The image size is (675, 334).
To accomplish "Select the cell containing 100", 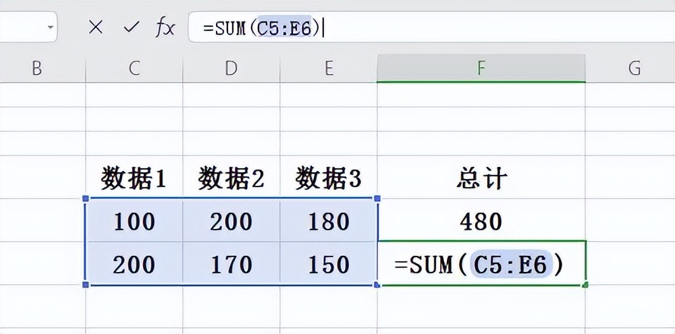I will (x=134, y=221).
